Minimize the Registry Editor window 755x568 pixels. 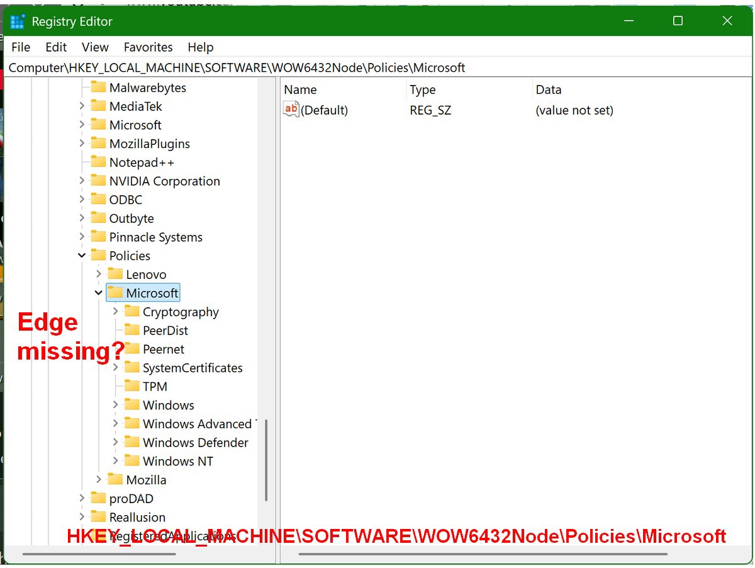[629, 21]
